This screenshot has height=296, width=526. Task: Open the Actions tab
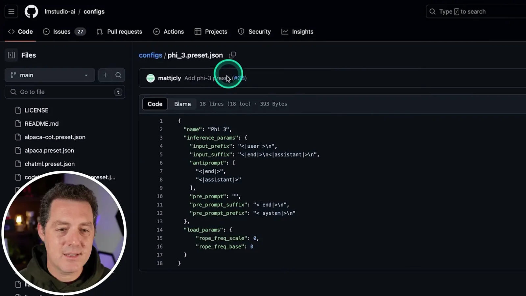pos(169,32)
